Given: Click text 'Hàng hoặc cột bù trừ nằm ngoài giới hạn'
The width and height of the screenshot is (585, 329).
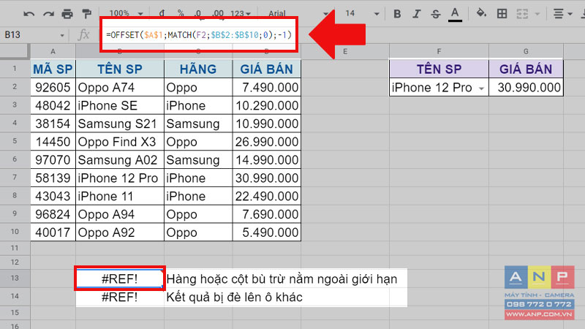Looking at the screenshot, I should (x=282, y=279).
